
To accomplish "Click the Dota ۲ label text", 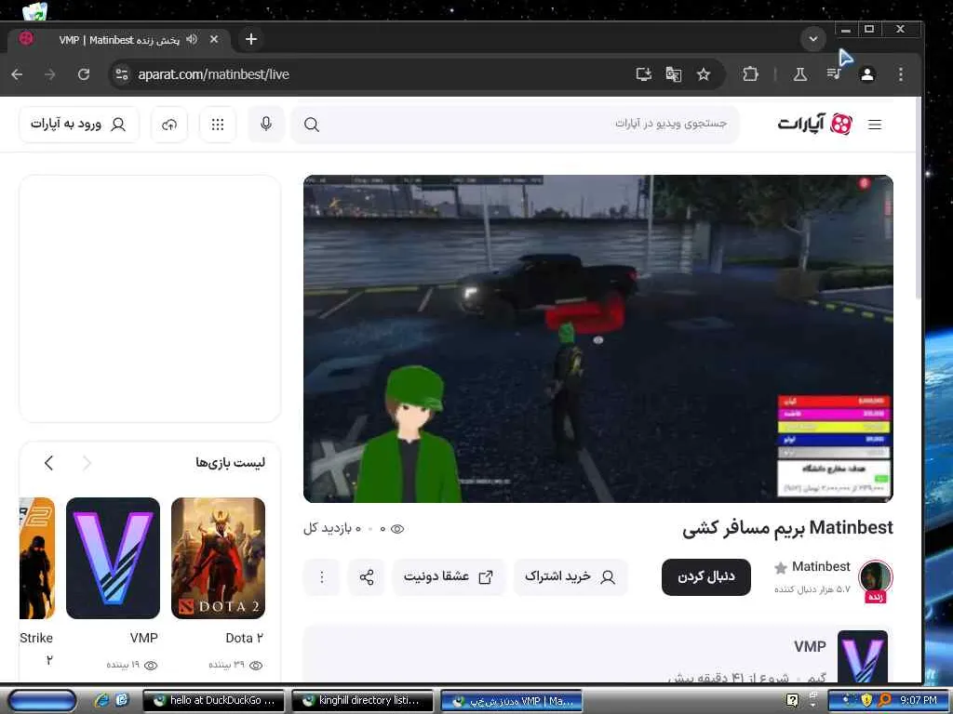I will coord(245,638).
